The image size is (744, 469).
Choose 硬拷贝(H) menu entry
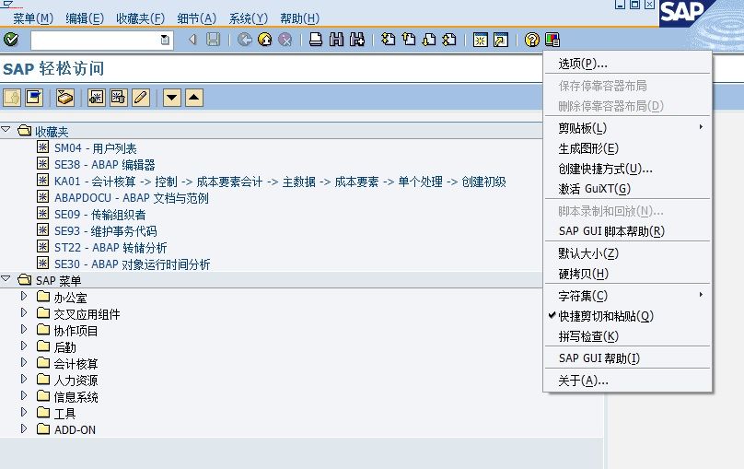[627, 274]
